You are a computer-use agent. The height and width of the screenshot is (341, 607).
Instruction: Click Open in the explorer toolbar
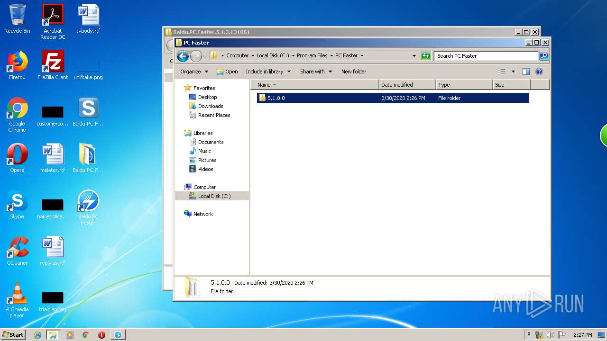click(227, 72)
